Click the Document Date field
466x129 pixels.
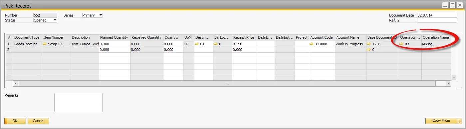(x=437, y=15)
